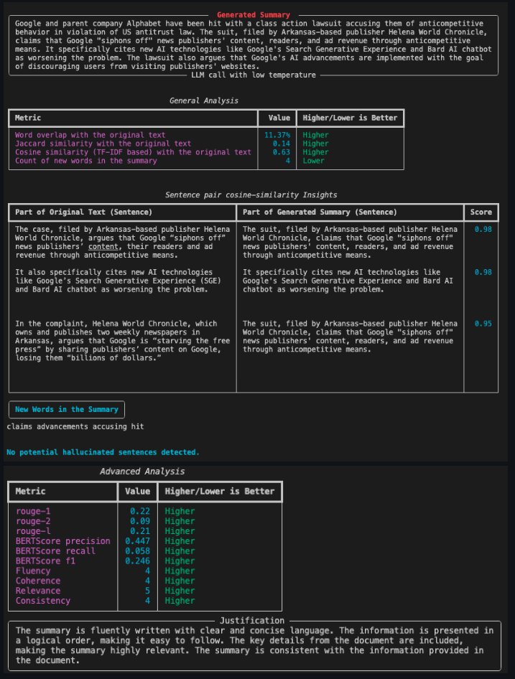Select the rouge-1 metric row
The height and width of the screenshot is (679, 515).
click(145, 512)
